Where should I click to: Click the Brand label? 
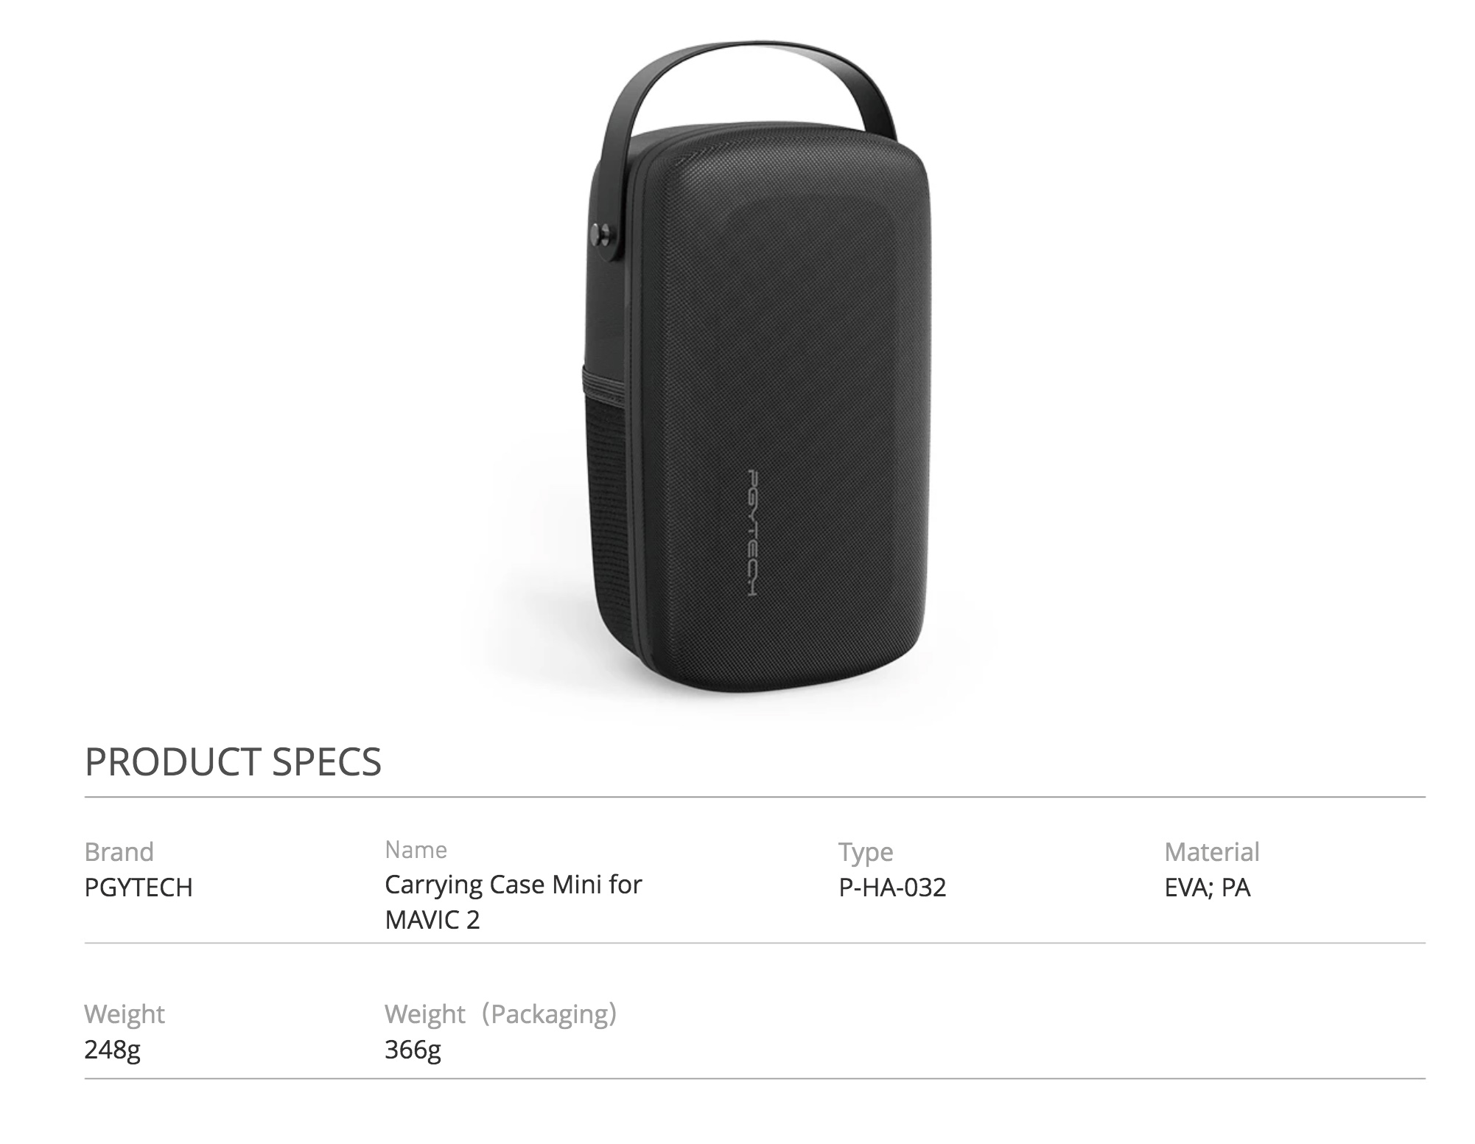(119, 851)
